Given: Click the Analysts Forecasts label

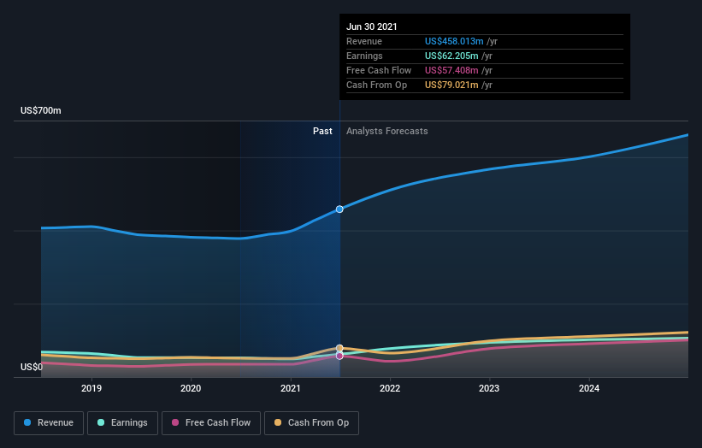Looking at the screenshot, I should pos(386,131).
